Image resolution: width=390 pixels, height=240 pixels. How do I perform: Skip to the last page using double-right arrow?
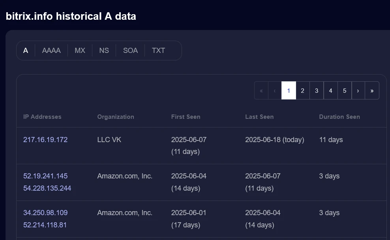click(x=372, y=90)
